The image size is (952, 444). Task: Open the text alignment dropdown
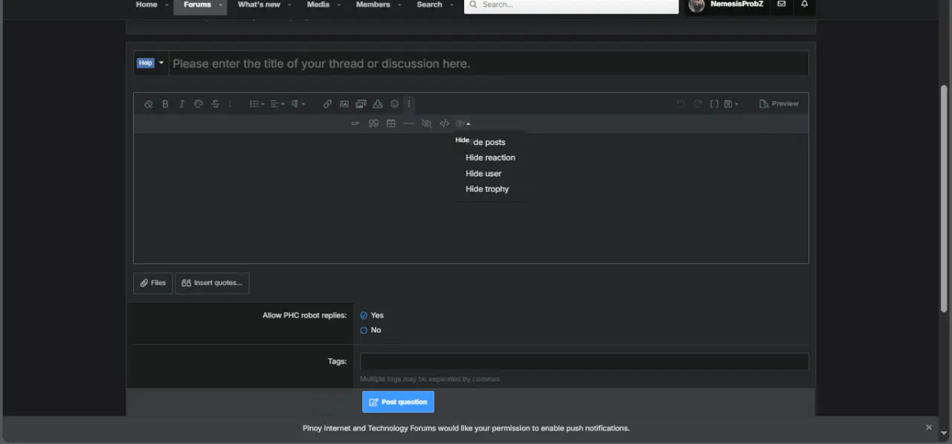[277, 104]
